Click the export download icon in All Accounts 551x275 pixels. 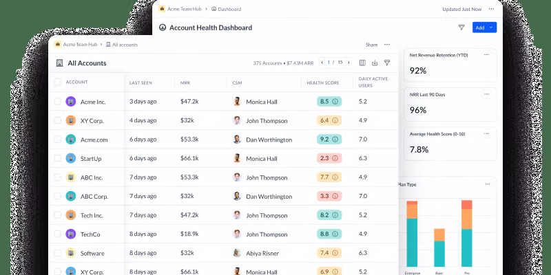pyautogui.click(x=375, y=63)
